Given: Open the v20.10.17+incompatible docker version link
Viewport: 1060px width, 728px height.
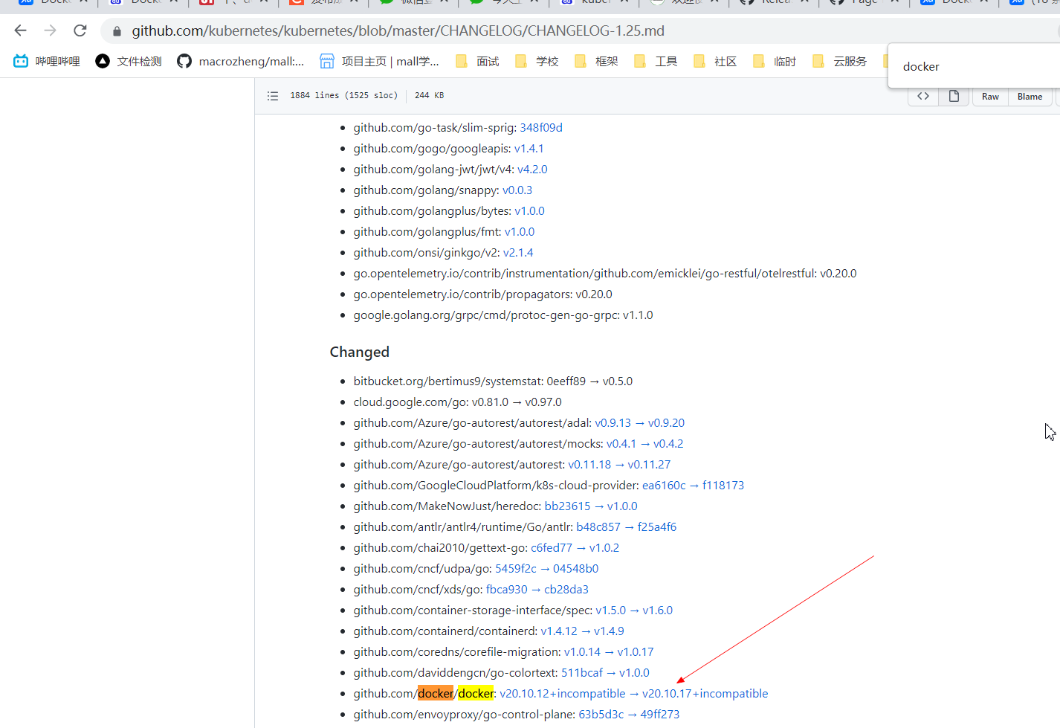Looking at the screenshot, I should click(x=705, y=693).
